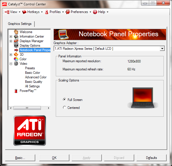Image resolution: width=172 pixels, height=166 pixels.
Task: Select Basic Color under Video
Action: click(x=33, y=73)
